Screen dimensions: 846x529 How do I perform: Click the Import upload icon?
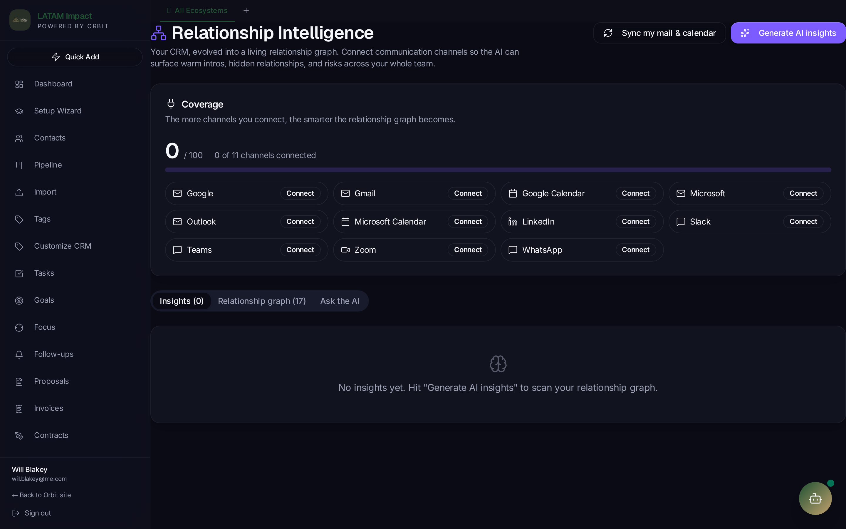coord(19,192)
